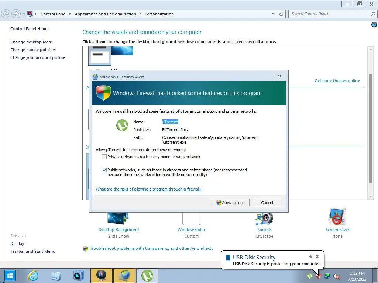Open File Explorer folder taskbar icon
378x283 pixels.
pyautogui.click(x=55, y=276)
